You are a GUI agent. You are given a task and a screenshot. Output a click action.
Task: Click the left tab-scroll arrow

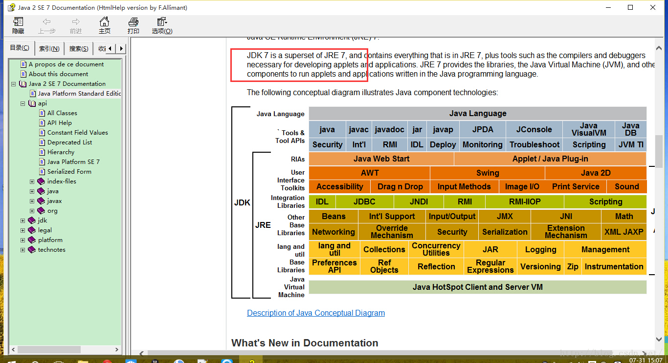coord(110,48)
